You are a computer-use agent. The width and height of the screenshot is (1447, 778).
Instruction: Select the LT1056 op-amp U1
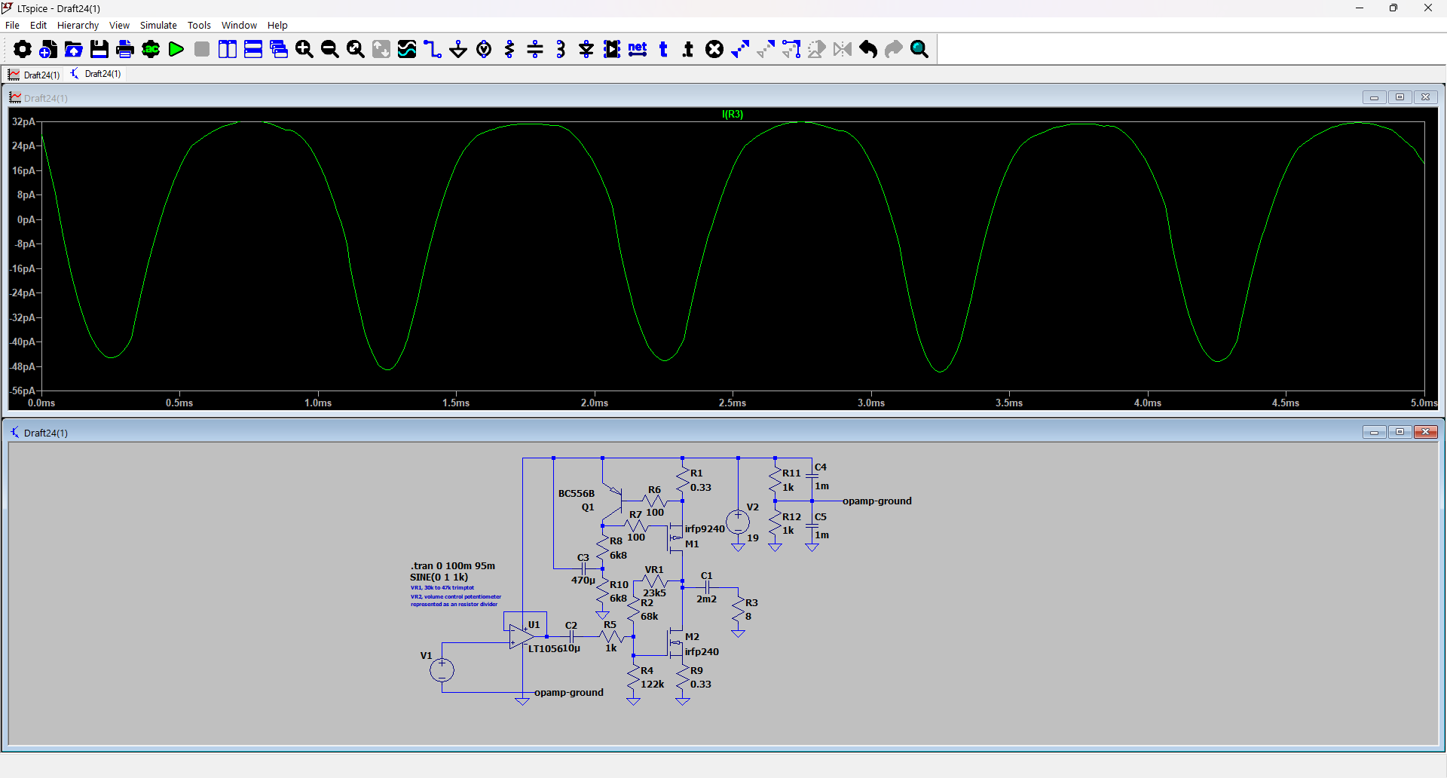click(x=522, y=637)
